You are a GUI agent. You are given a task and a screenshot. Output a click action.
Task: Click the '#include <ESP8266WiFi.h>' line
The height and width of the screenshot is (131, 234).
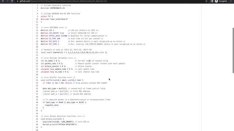[53, 8]
